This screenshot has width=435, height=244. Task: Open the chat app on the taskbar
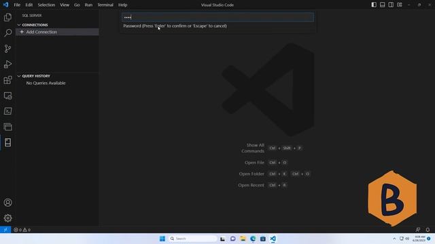(x=232, y=239)
